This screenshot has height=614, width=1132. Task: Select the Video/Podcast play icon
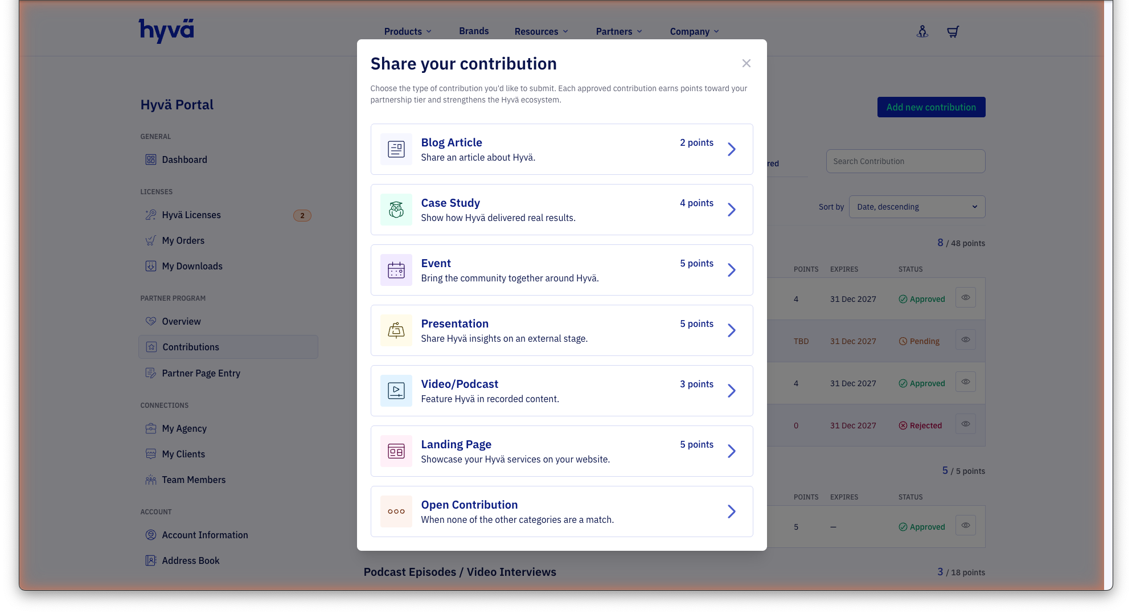click(396, 391)
